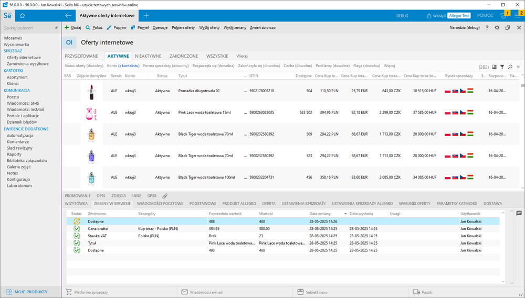Open Zamówienia wysyłkowe in the sidebar
This screenshot has height=298, width=525.
28,64
